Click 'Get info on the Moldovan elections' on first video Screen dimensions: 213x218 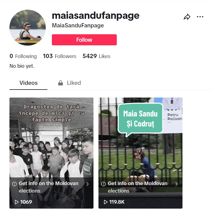pos(49,187)
